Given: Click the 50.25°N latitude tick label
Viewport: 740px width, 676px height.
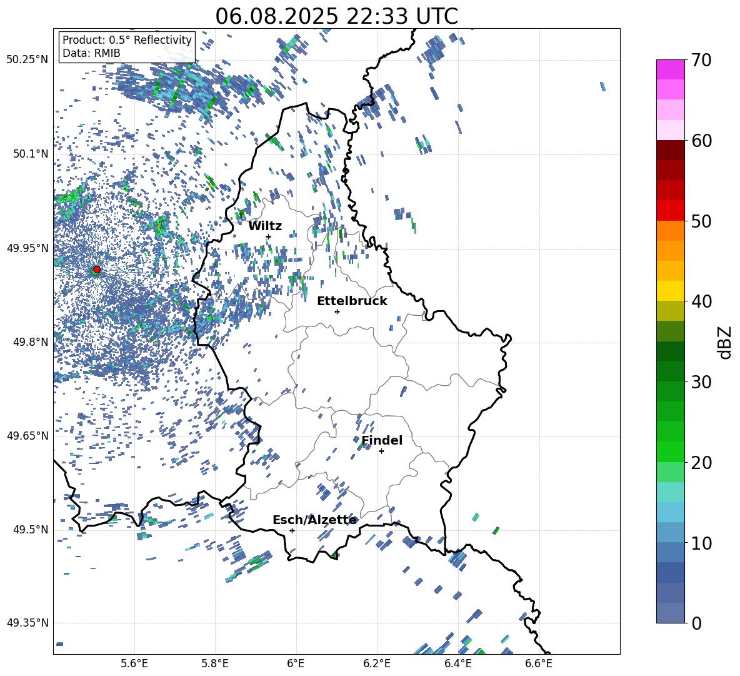Looking at the screenshot, I should 27,60.
